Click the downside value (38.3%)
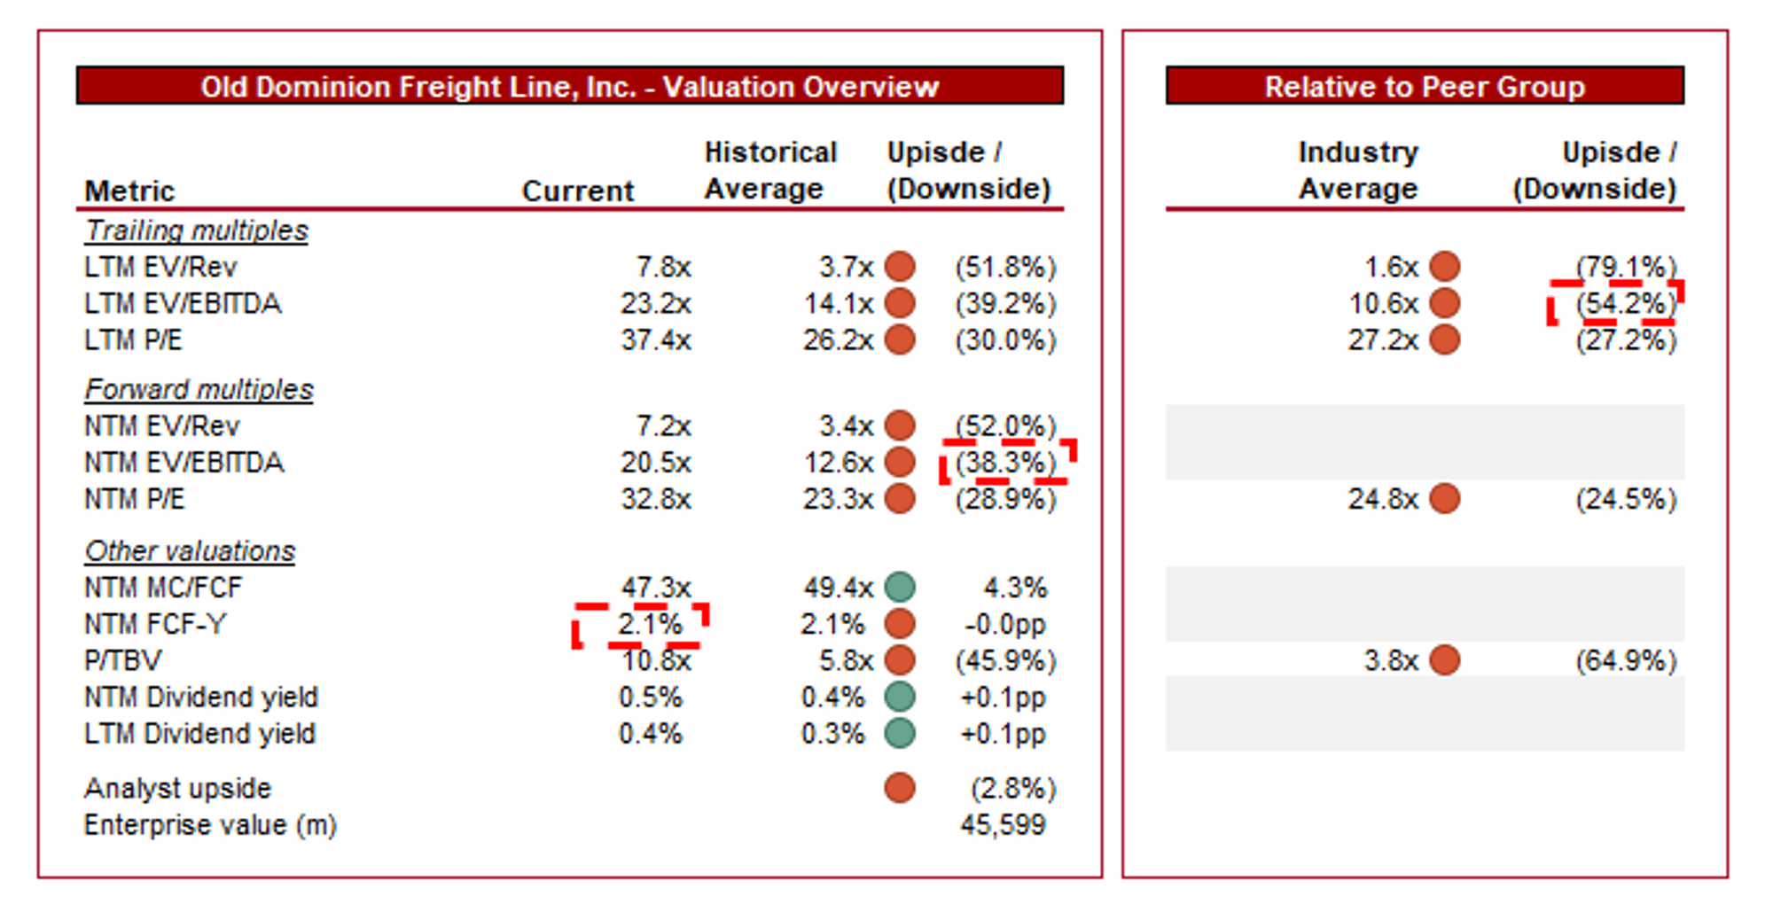This screenshot has height=912, width=1773. click(1005, 462)
